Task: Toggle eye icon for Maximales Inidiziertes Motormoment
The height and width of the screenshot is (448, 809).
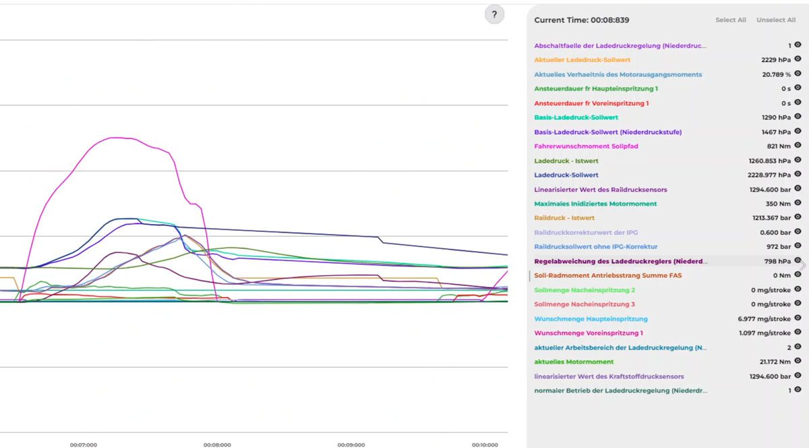Action: point(798,203)
